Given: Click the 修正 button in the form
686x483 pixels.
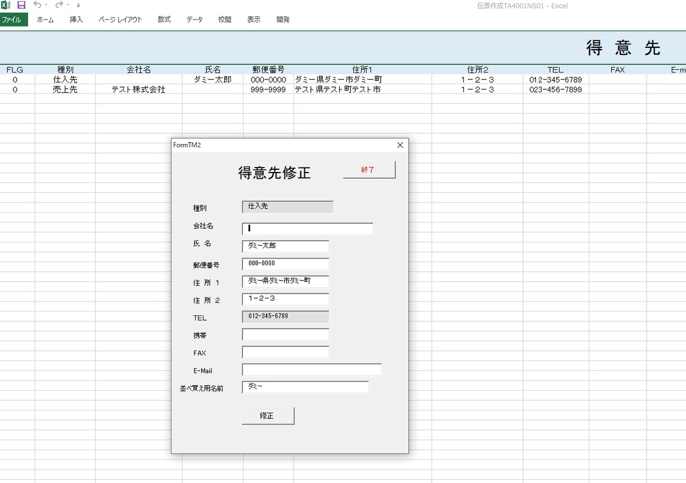Looking at the screenshot, I should click(268, 416).
